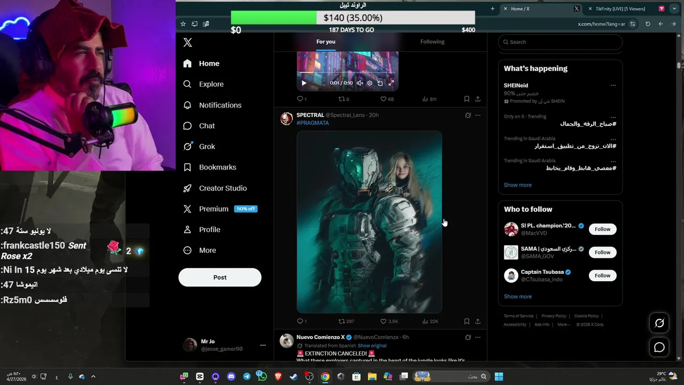Go to Explore in the sidebar
The image size is (684, 385).
coord(204,84)
